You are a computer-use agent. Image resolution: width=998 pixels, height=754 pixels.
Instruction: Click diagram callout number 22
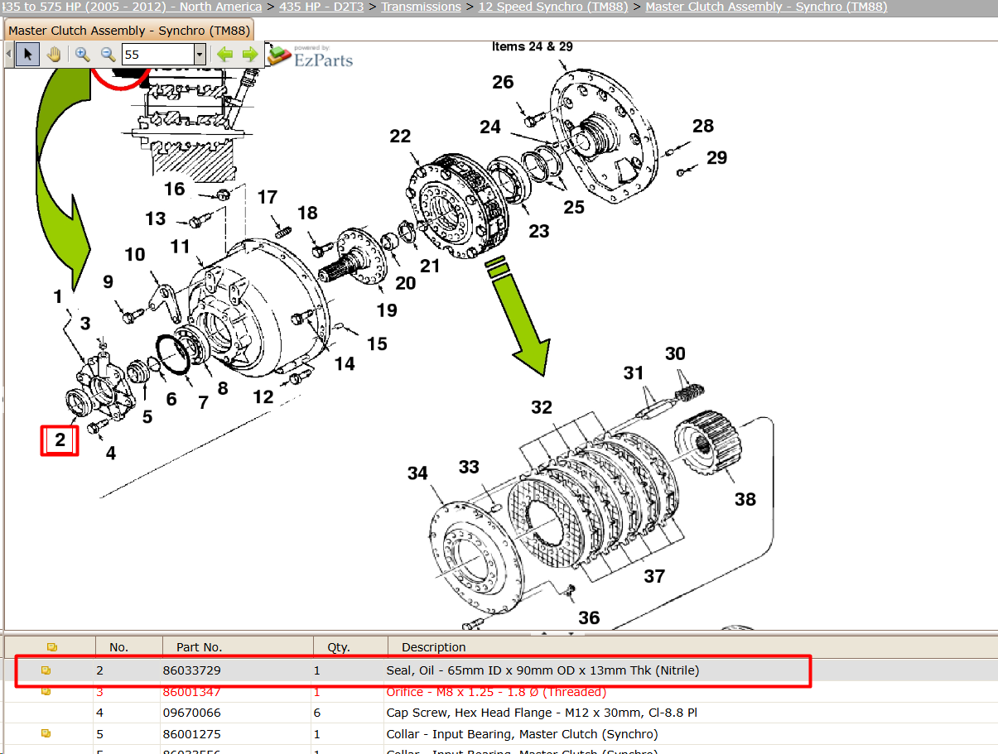pyautogui.click(x=400, y=137)
